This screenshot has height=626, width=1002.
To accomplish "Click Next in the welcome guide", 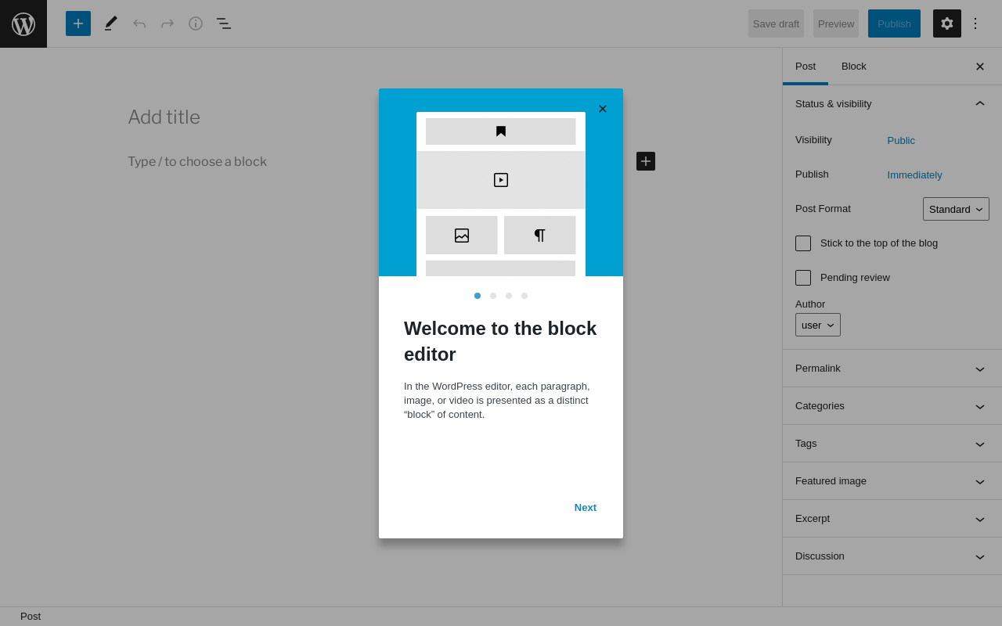I will pyautogui.click(x=586, y=507).
